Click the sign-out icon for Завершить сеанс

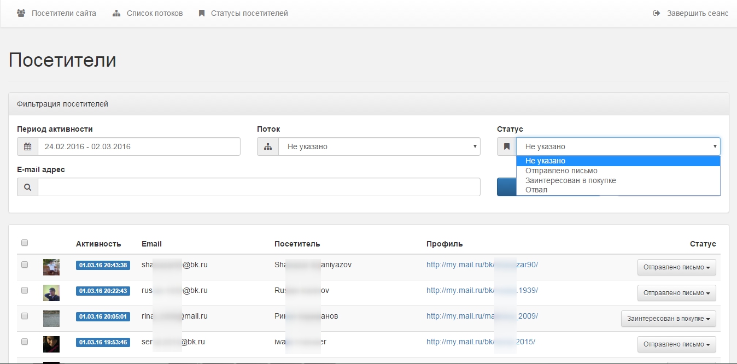(657, 13)
